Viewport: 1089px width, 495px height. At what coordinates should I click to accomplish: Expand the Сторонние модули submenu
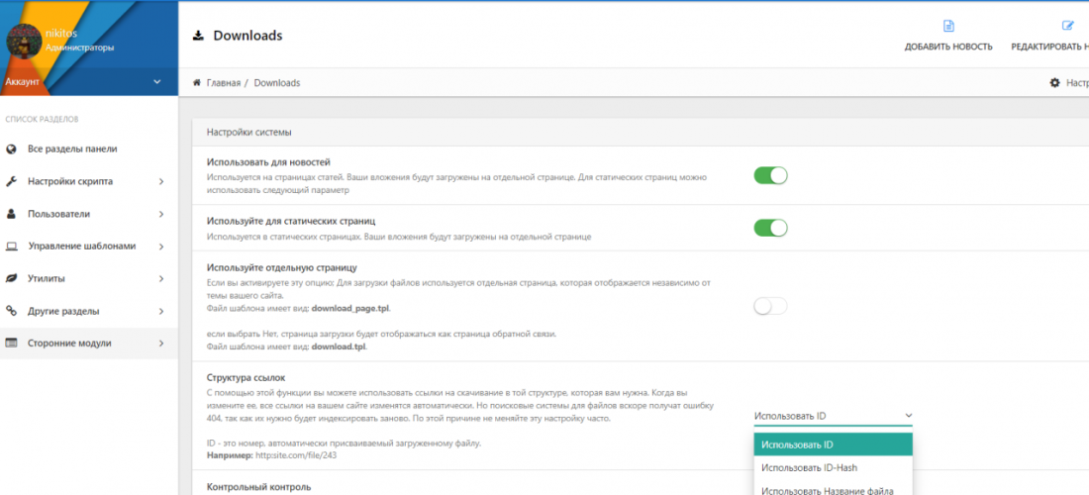(88, 344)
